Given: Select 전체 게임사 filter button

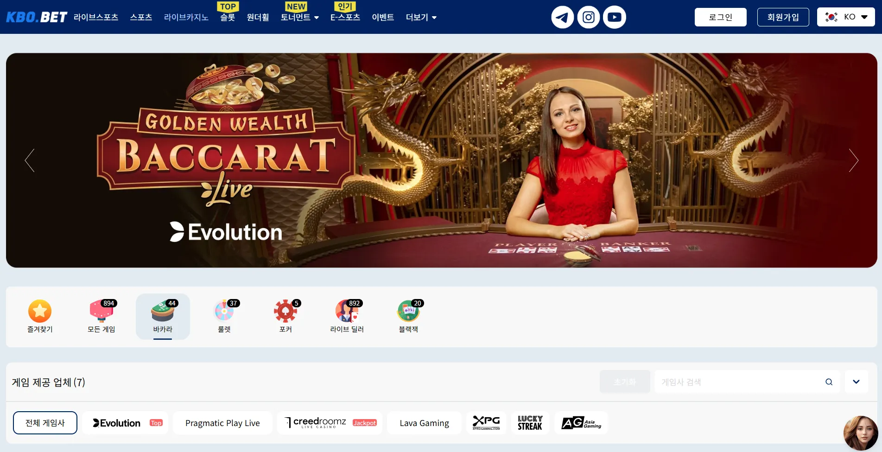Looking at the screenshot, I should coord(45,423).
